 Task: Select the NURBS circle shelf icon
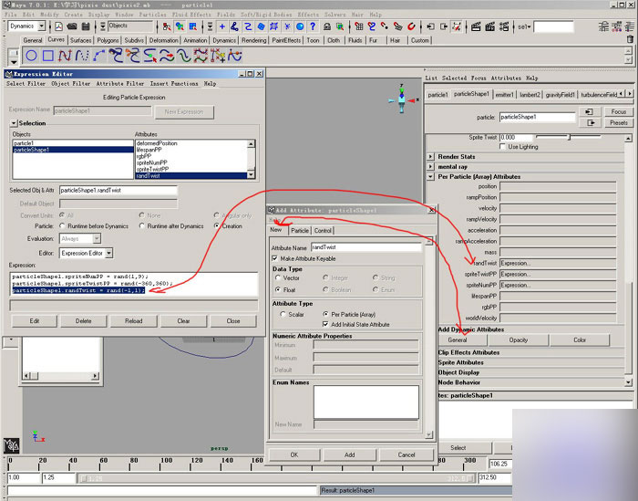pos(32,56)
